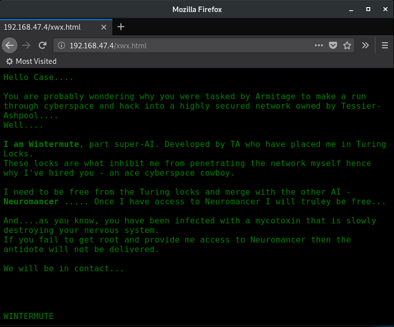The height and width of the screenshot is (327, 394).
Task: Reload the current page
Action: click(x=43, y=45)
